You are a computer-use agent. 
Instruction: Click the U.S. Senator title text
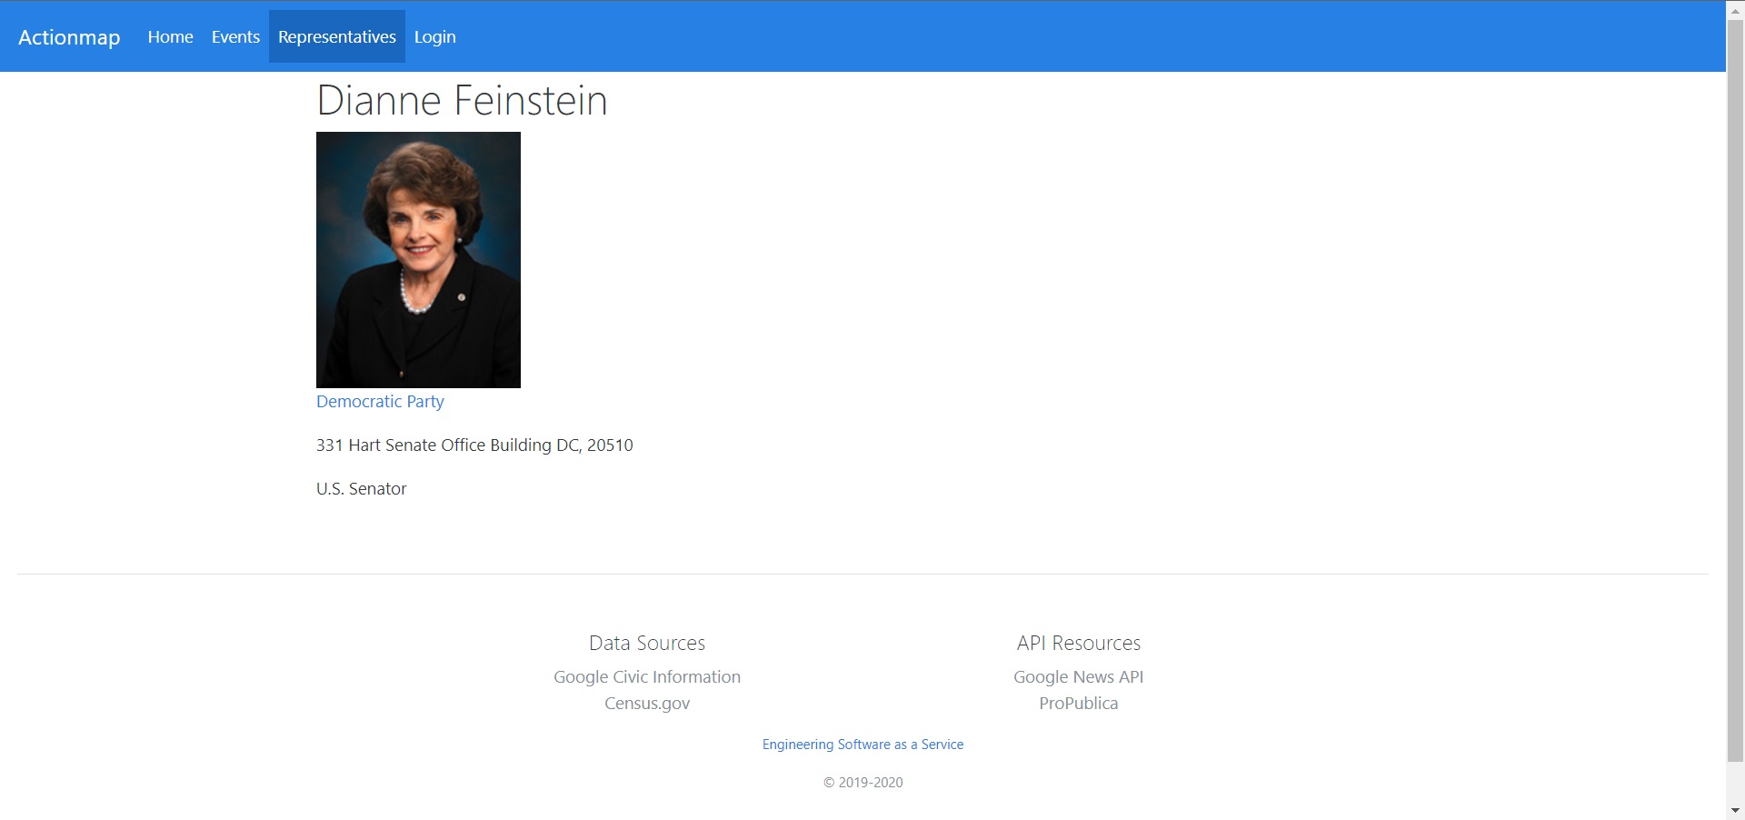tap(361, 489)
